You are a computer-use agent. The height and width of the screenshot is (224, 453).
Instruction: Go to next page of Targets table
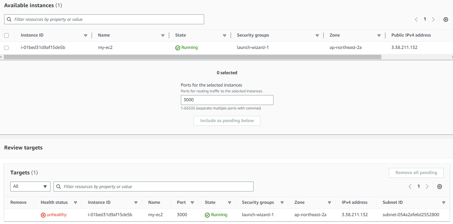coord(427,186)
